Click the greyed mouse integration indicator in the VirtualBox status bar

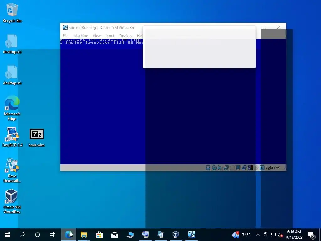[256, 168]
